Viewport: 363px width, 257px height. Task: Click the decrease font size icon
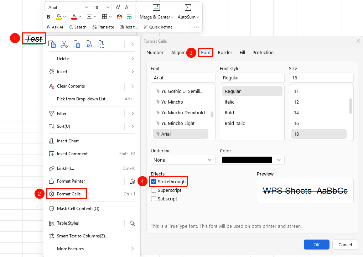[x=127, y=7]
